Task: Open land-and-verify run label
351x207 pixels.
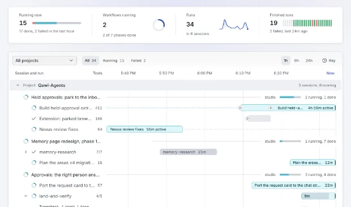Action: click(x=55, y=196)
